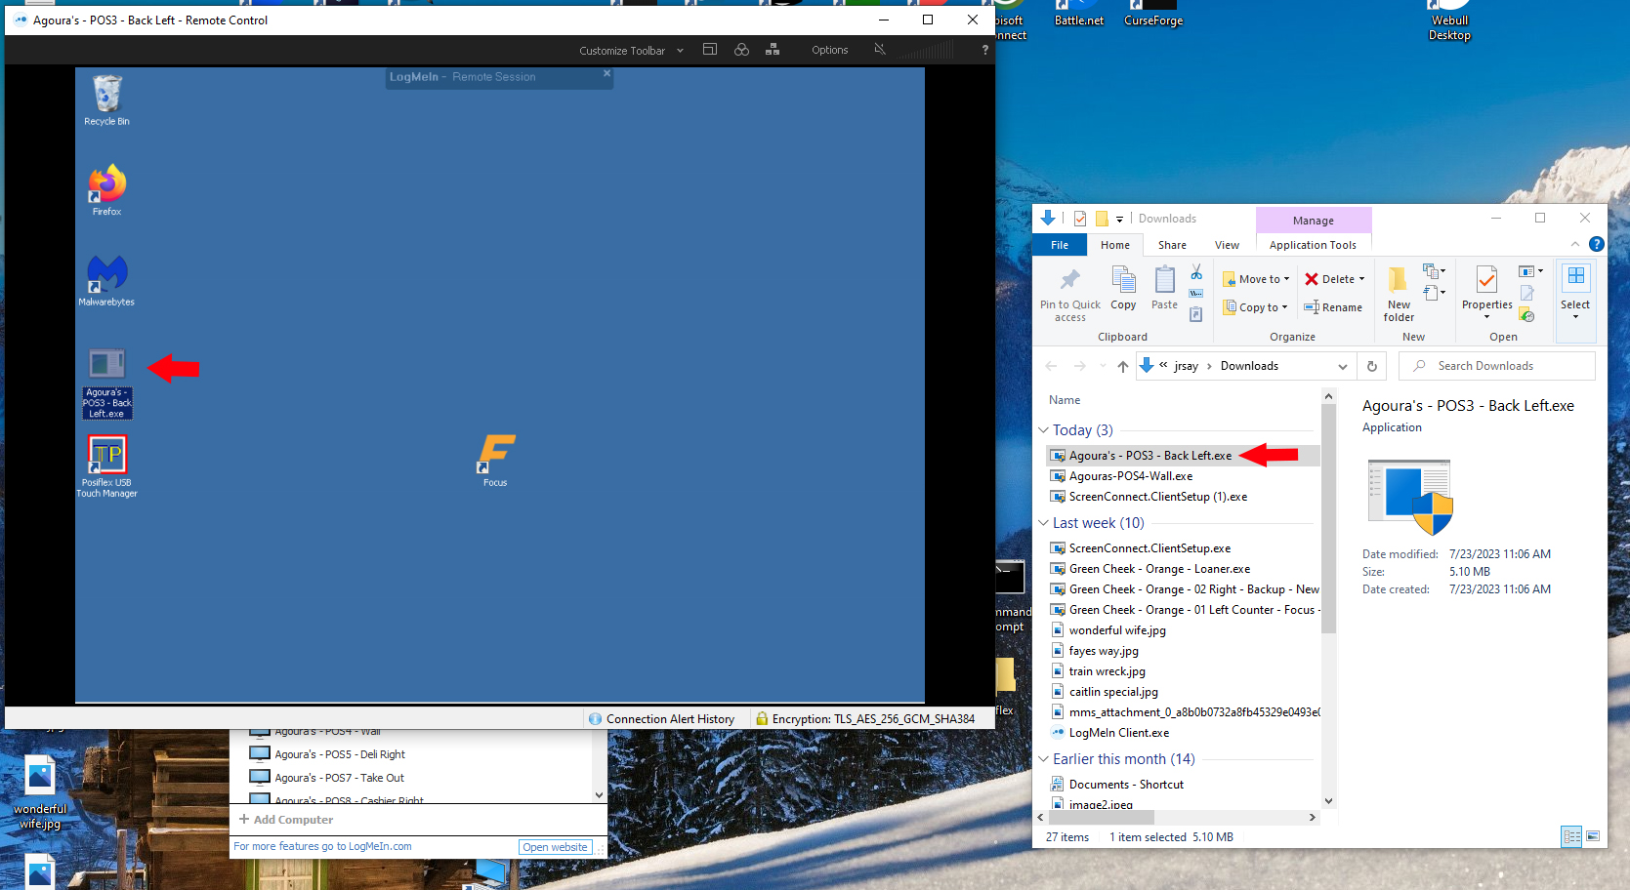This screenshot has height=890, width=1630.
Task: Select the Malwarebytes shortcut on remote desktop
Action: click(106, 281)
